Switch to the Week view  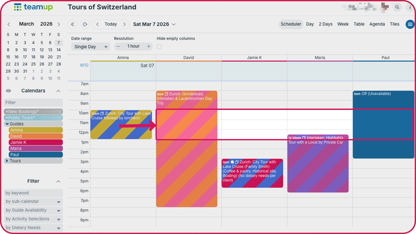343,24
